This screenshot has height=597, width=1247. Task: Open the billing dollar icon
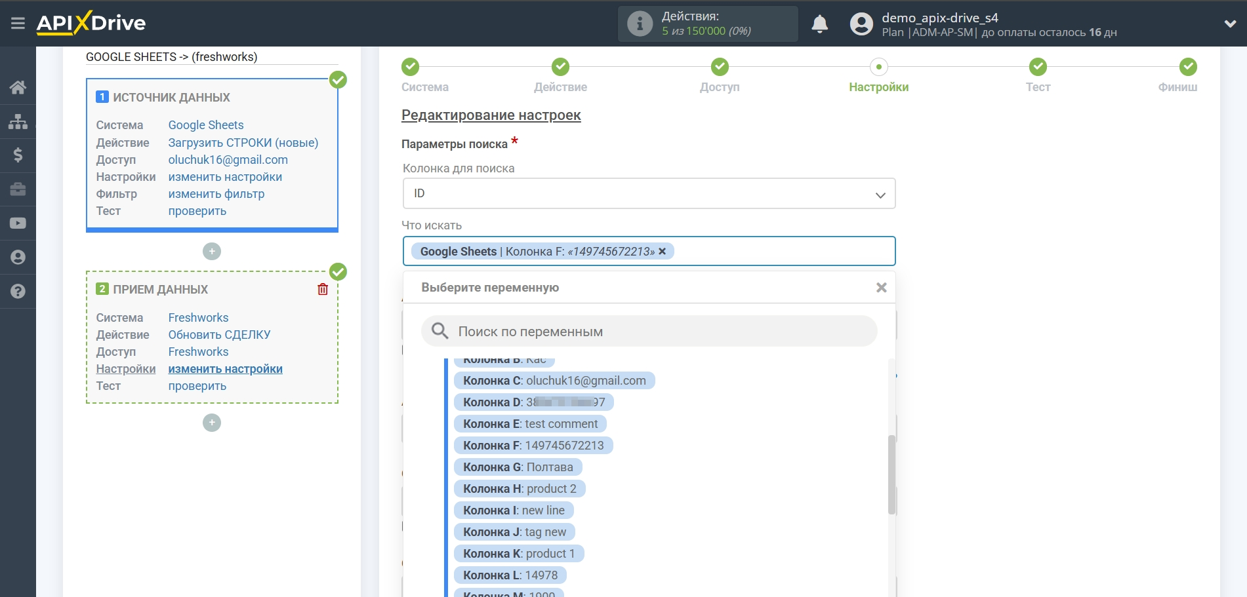point(18,155)
